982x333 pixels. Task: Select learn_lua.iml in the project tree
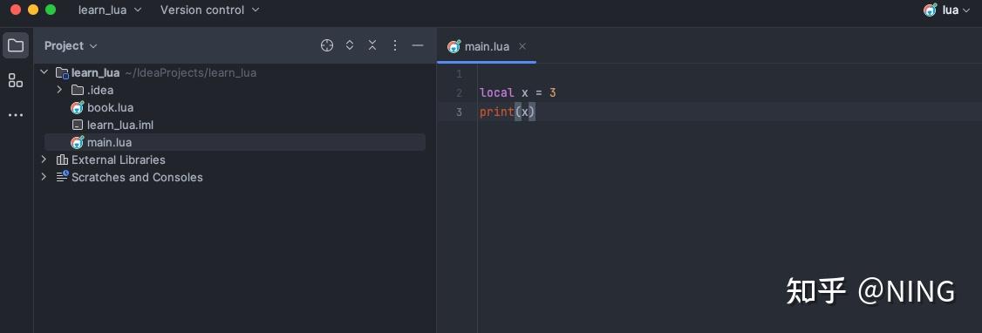(120, 126)
